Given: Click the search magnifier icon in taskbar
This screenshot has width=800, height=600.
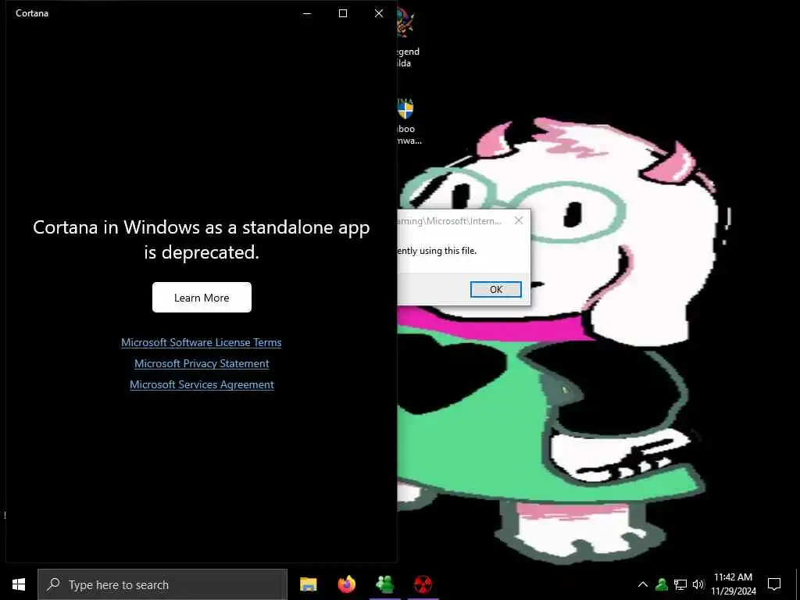Looking at the screenshot, I should point(53,584).
